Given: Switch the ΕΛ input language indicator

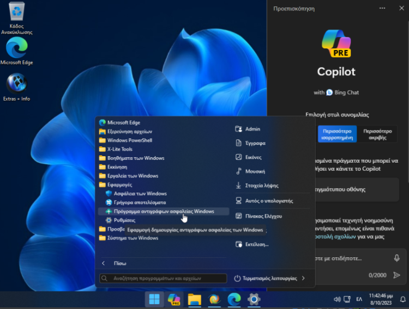Looking at the screenshot, I should point(359,299).
